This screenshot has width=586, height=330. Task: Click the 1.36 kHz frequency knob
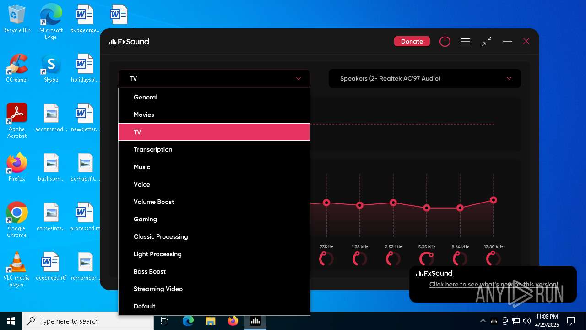[x=360, y=258]
